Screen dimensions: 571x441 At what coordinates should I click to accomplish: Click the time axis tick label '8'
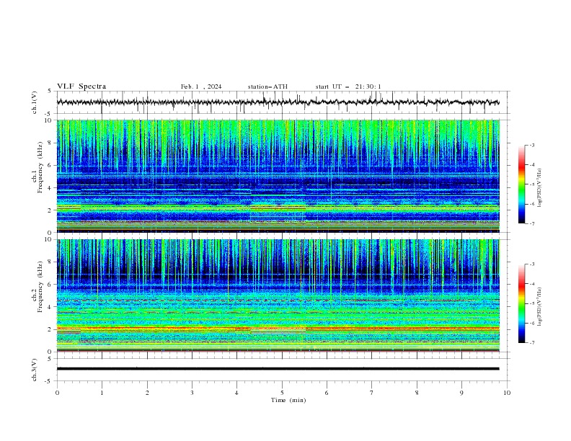417,393
